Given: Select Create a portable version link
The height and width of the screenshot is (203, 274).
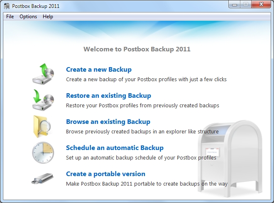Looking at the screenshot, I should tap(105, 174).
